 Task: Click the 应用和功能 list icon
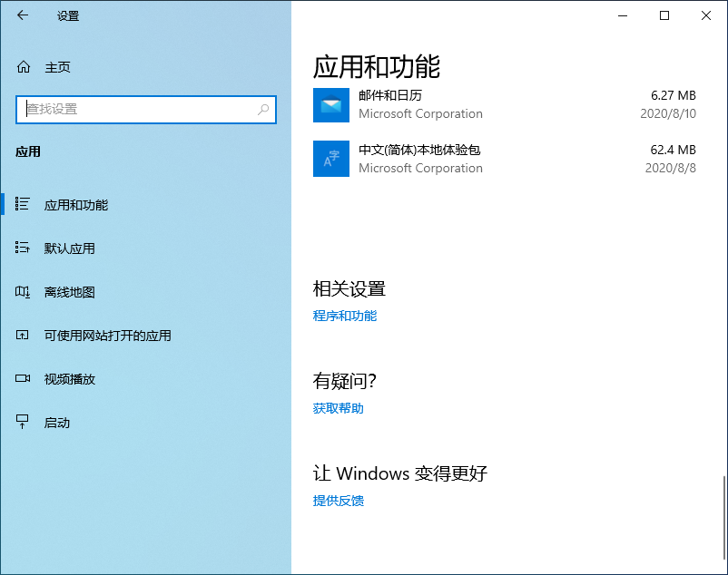[x=23, y=203]
